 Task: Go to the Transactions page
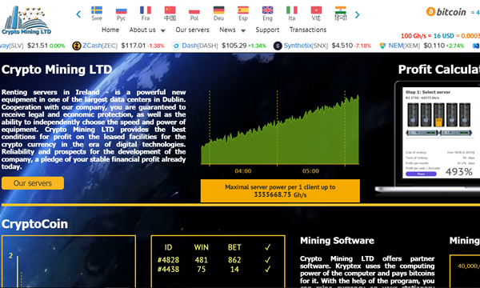click(x=308, y=30)
